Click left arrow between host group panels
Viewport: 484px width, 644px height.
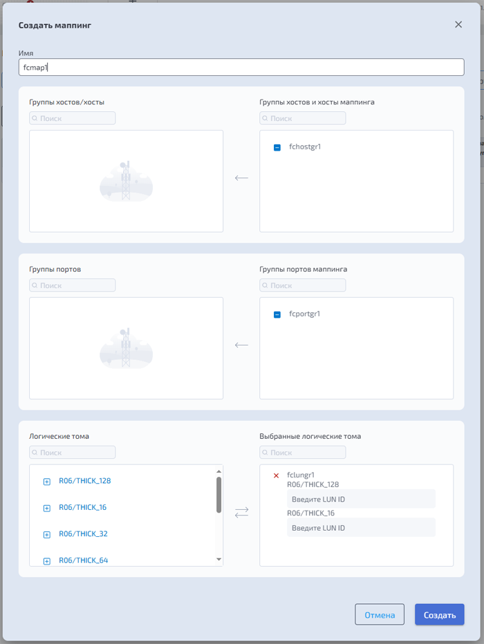click(x=241, y=178)
